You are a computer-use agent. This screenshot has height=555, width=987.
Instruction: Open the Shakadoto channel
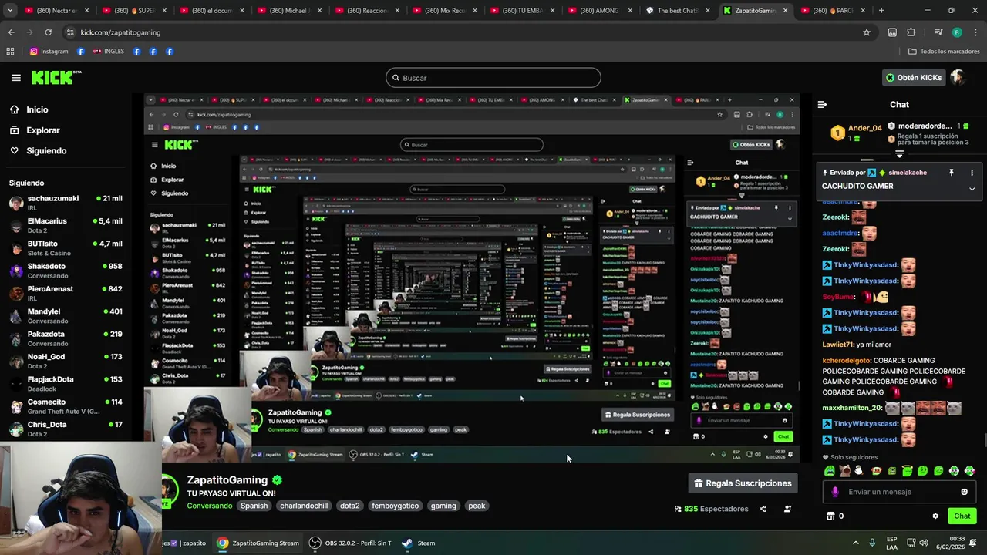(66, 271)
